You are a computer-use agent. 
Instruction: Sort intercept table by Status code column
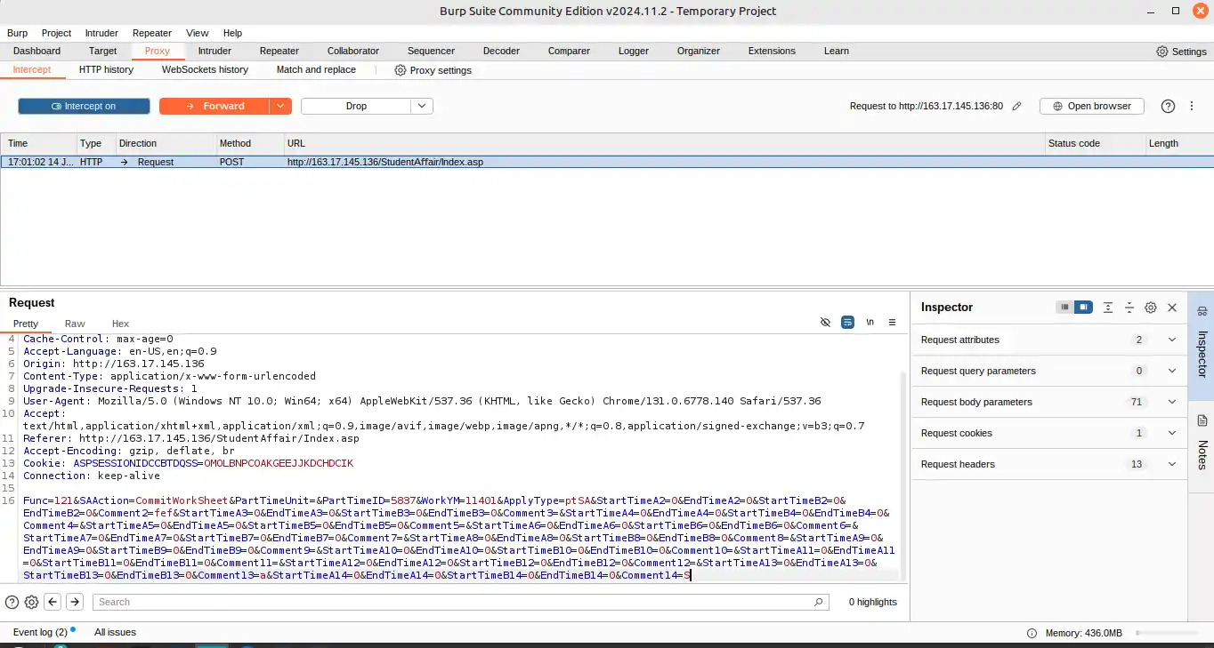1095,143
